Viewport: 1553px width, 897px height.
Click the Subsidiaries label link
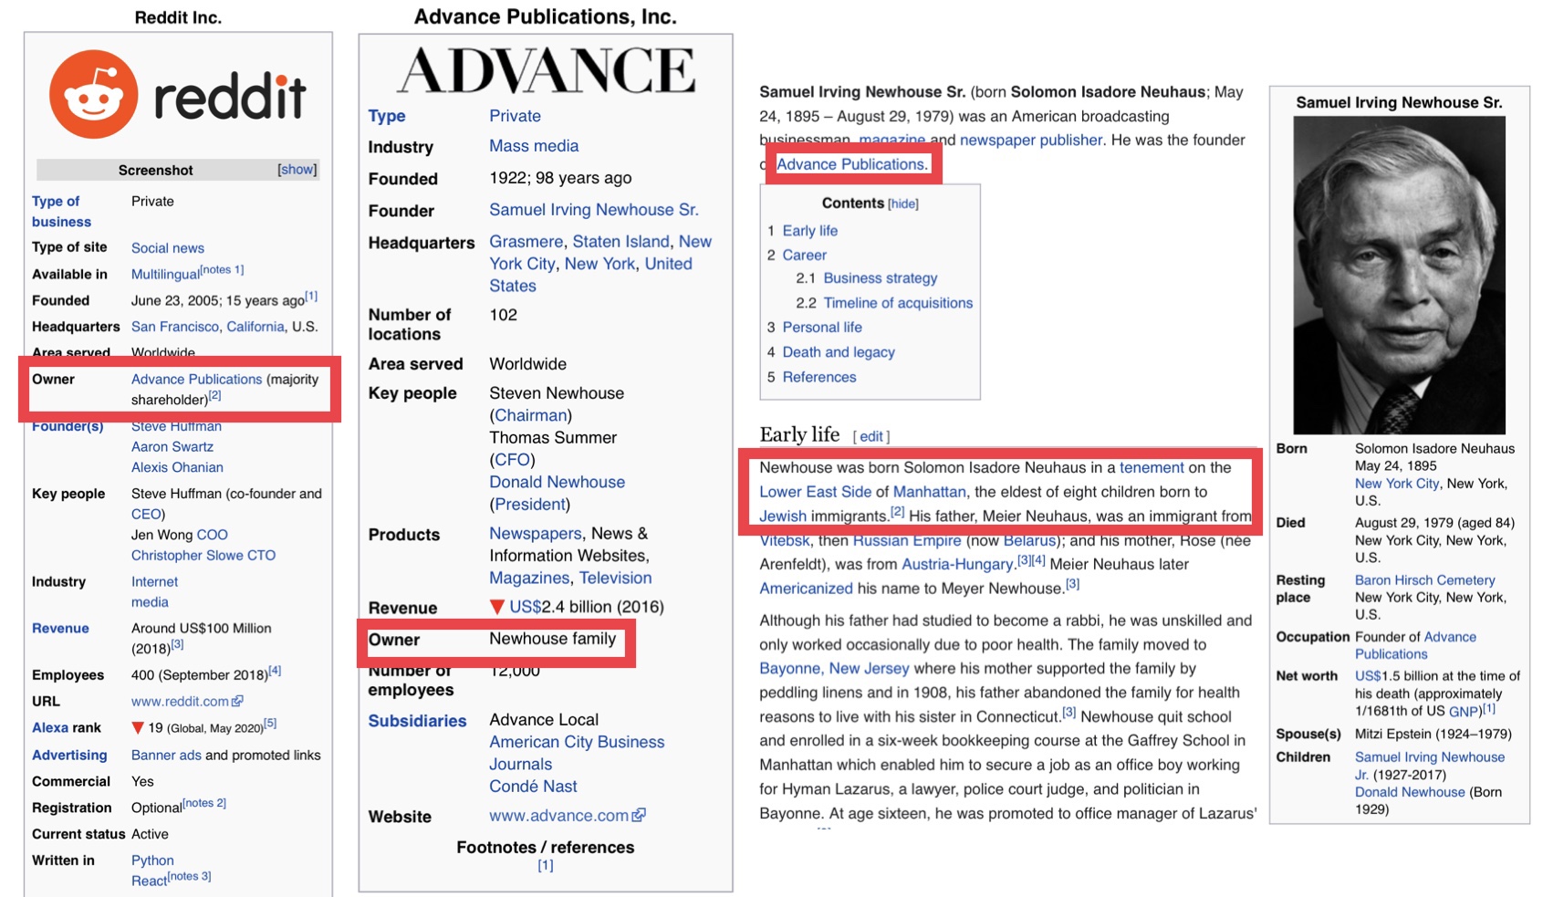[x=417, y=721]
